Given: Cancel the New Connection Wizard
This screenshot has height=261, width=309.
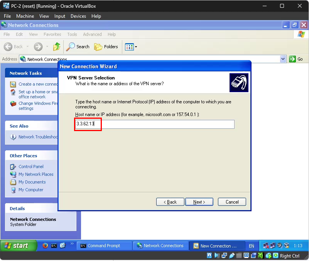Looking at the screenshot, I should pyautogui.click(x=232, y=202).
